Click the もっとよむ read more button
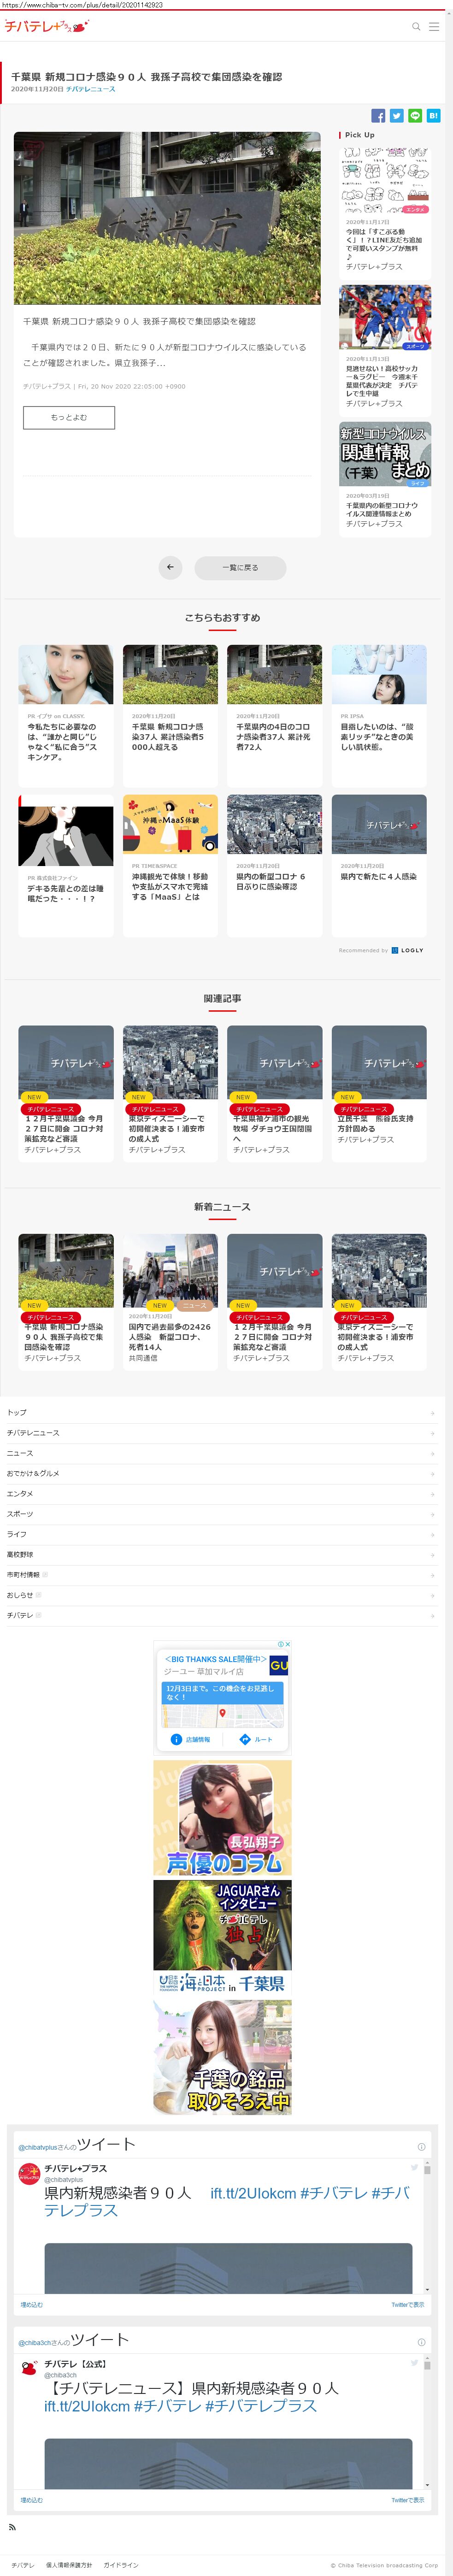Screen dimensions: 453x2576 pyautogui.click(x=69, y=417)
